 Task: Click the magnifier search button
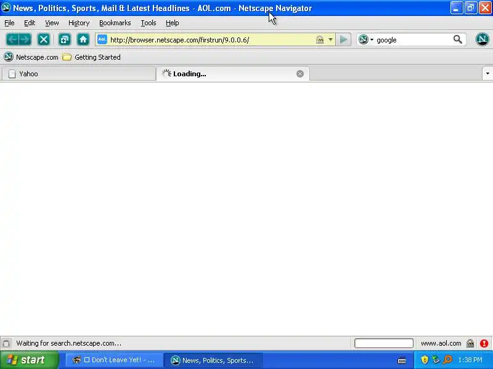[457, 39]
